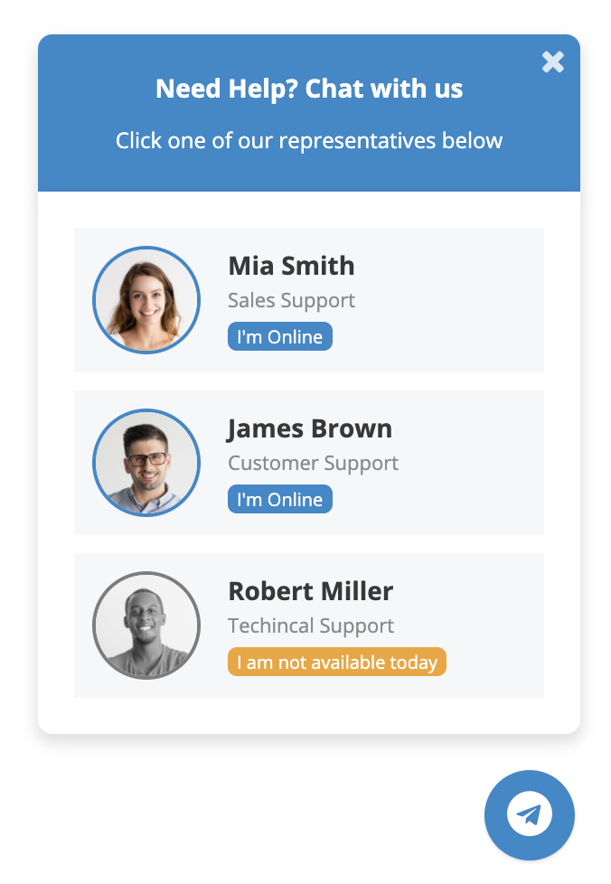
Task: Click the paper plane chat launcher icon
Action: coord(530,814)
